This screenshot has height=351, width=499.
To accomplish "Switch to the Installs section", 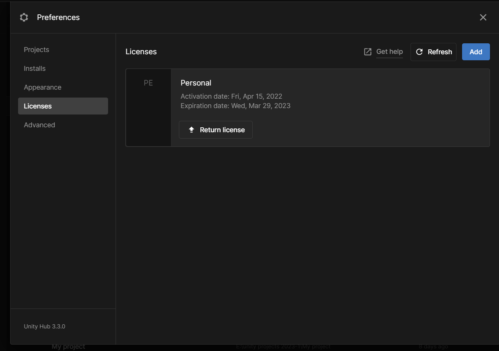I will (35, 69).
